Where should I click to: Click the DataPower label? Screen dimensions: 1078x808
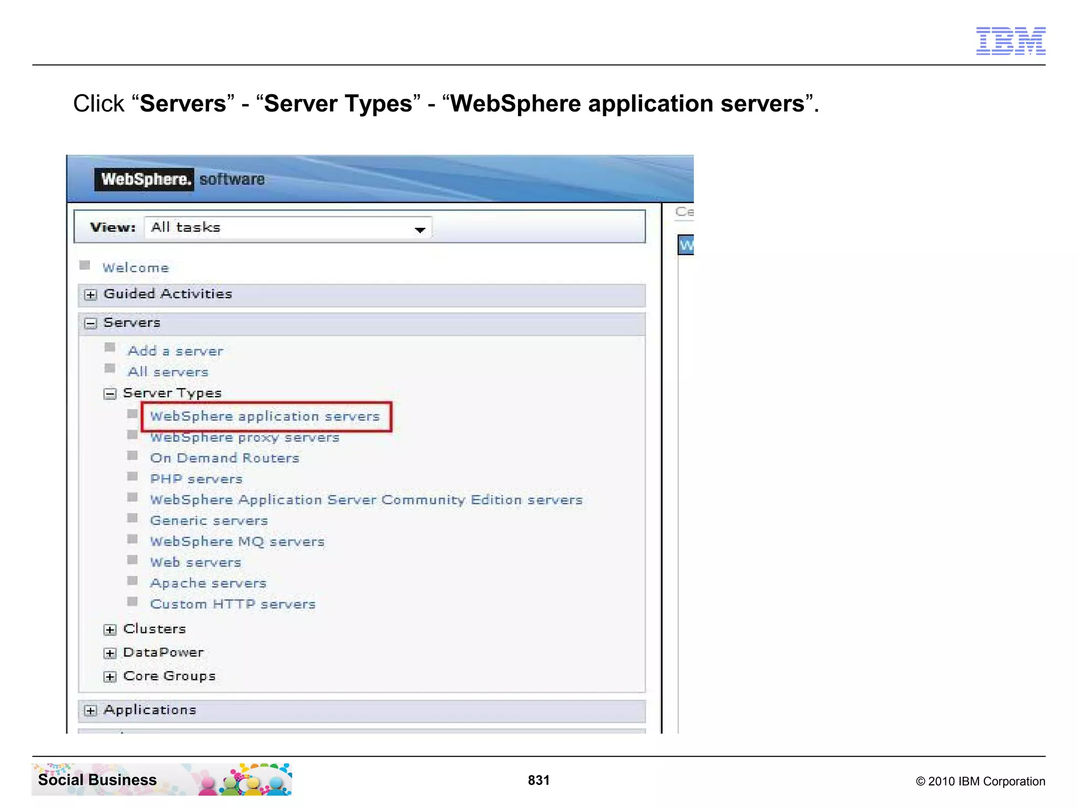click(163, 653)
